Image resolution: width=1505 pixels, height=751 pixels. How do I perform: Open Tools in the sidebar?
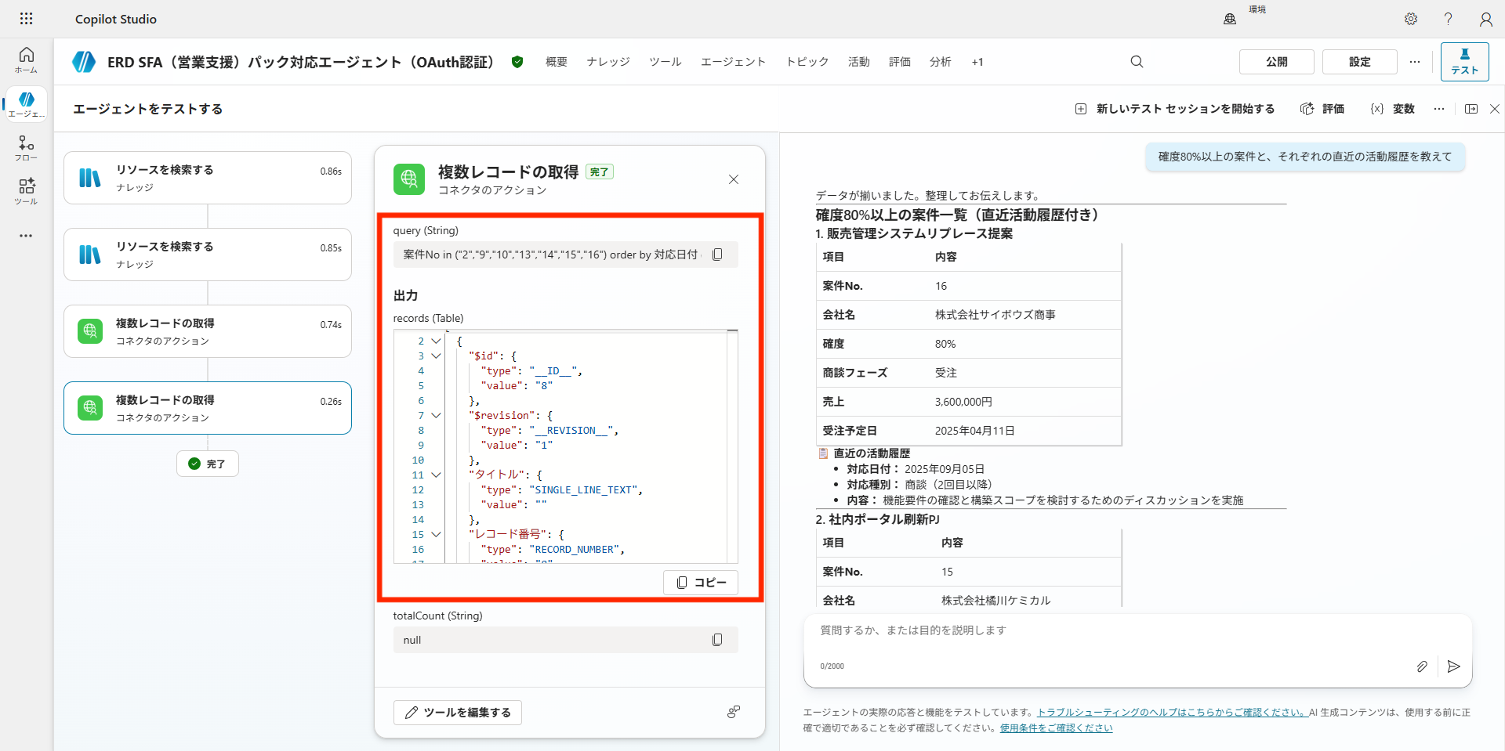click(26, 192)
